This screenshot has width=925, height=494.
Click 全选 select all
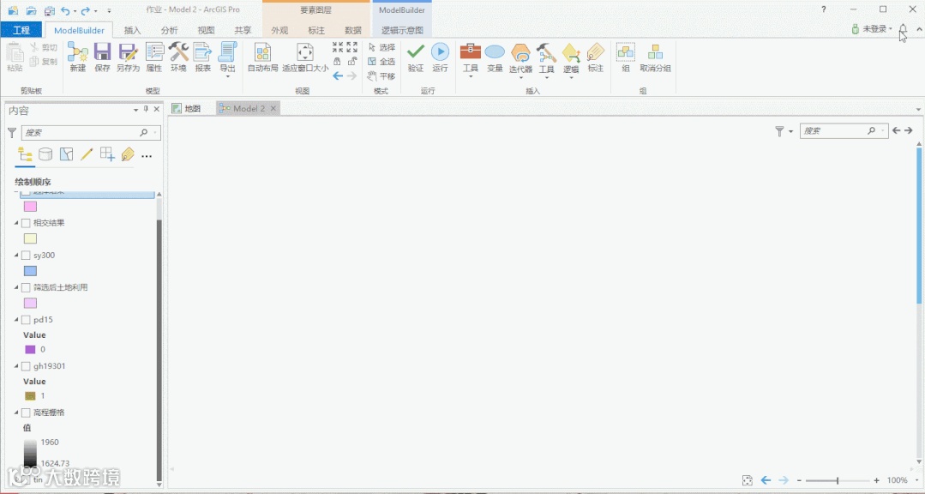(x=381, y=62)
